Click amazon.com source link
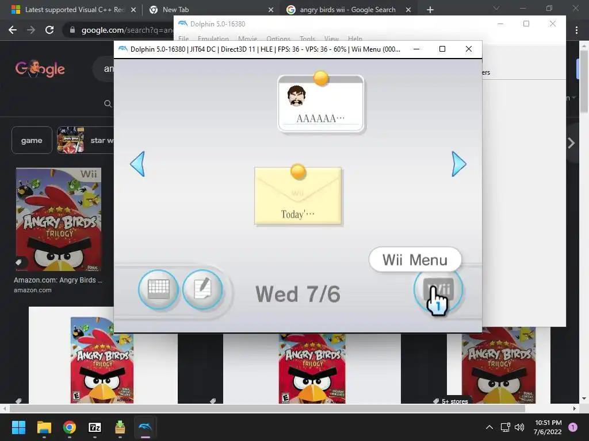The width and height of the screenshot is (589, 441). pos(33,290)
